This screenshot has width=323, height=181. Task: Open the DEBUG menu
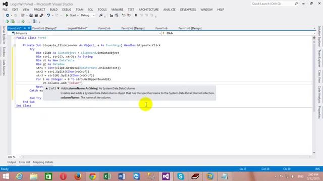click(67, 10)
